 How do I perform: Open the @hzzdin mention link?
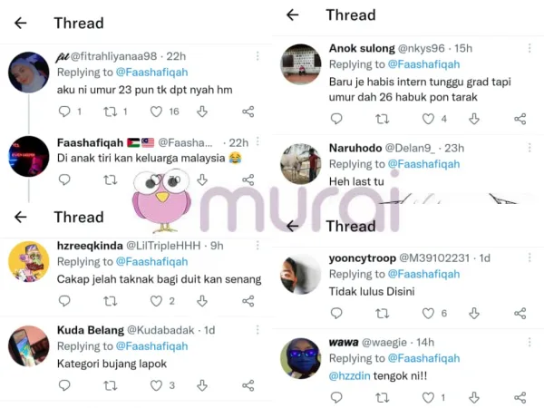pos(349,375)
